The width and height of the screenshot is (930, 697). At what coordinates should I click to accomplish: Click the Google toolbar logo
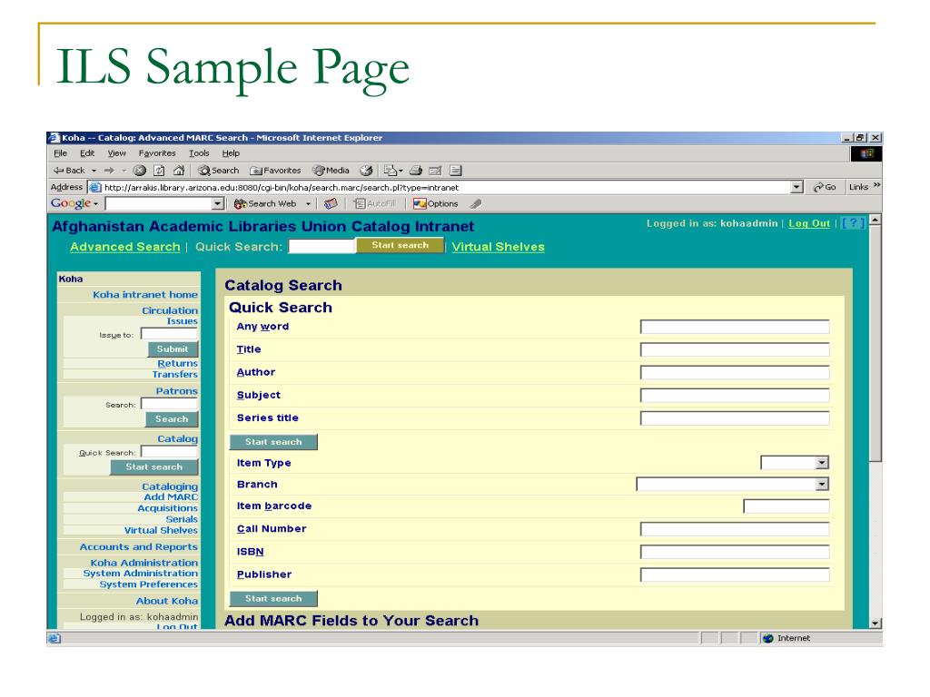tap(71, 203)
